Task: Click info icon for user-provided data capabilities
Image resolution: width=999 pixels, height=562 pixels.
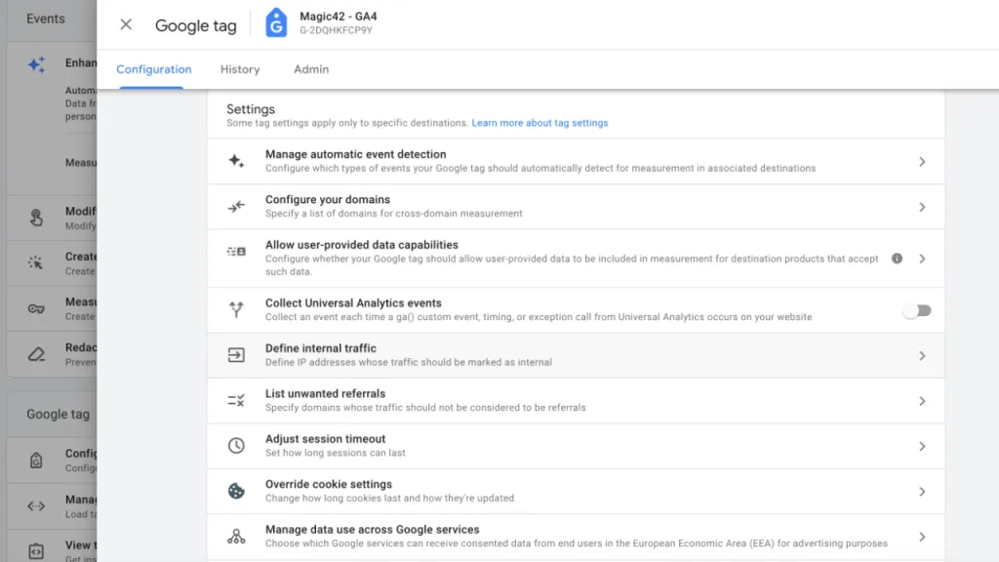Action: pyautogui.click(x=898, y=259)
